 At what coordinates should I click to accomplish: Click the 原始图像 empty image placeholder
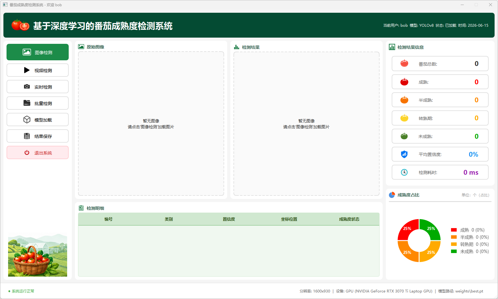coord(151,124)
